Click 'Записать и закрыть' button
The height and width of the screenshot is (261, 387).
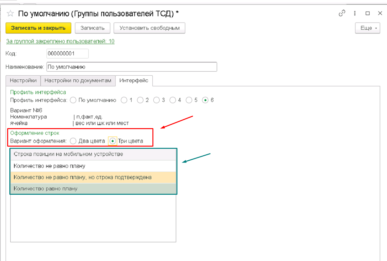point(38,28)
